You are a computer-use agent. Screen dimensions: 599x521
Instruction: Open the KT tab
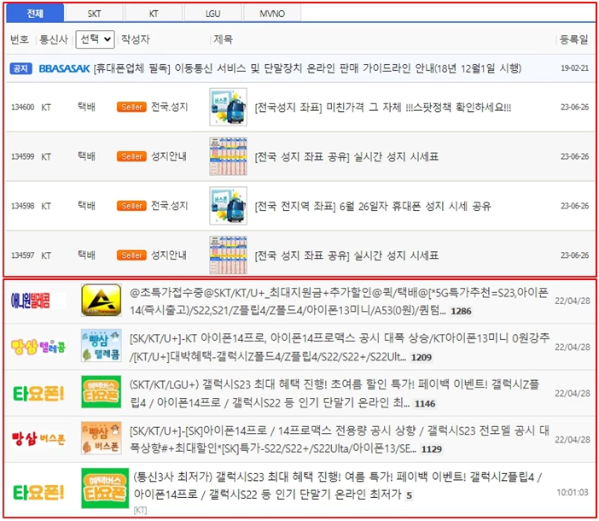click(154, 14)
